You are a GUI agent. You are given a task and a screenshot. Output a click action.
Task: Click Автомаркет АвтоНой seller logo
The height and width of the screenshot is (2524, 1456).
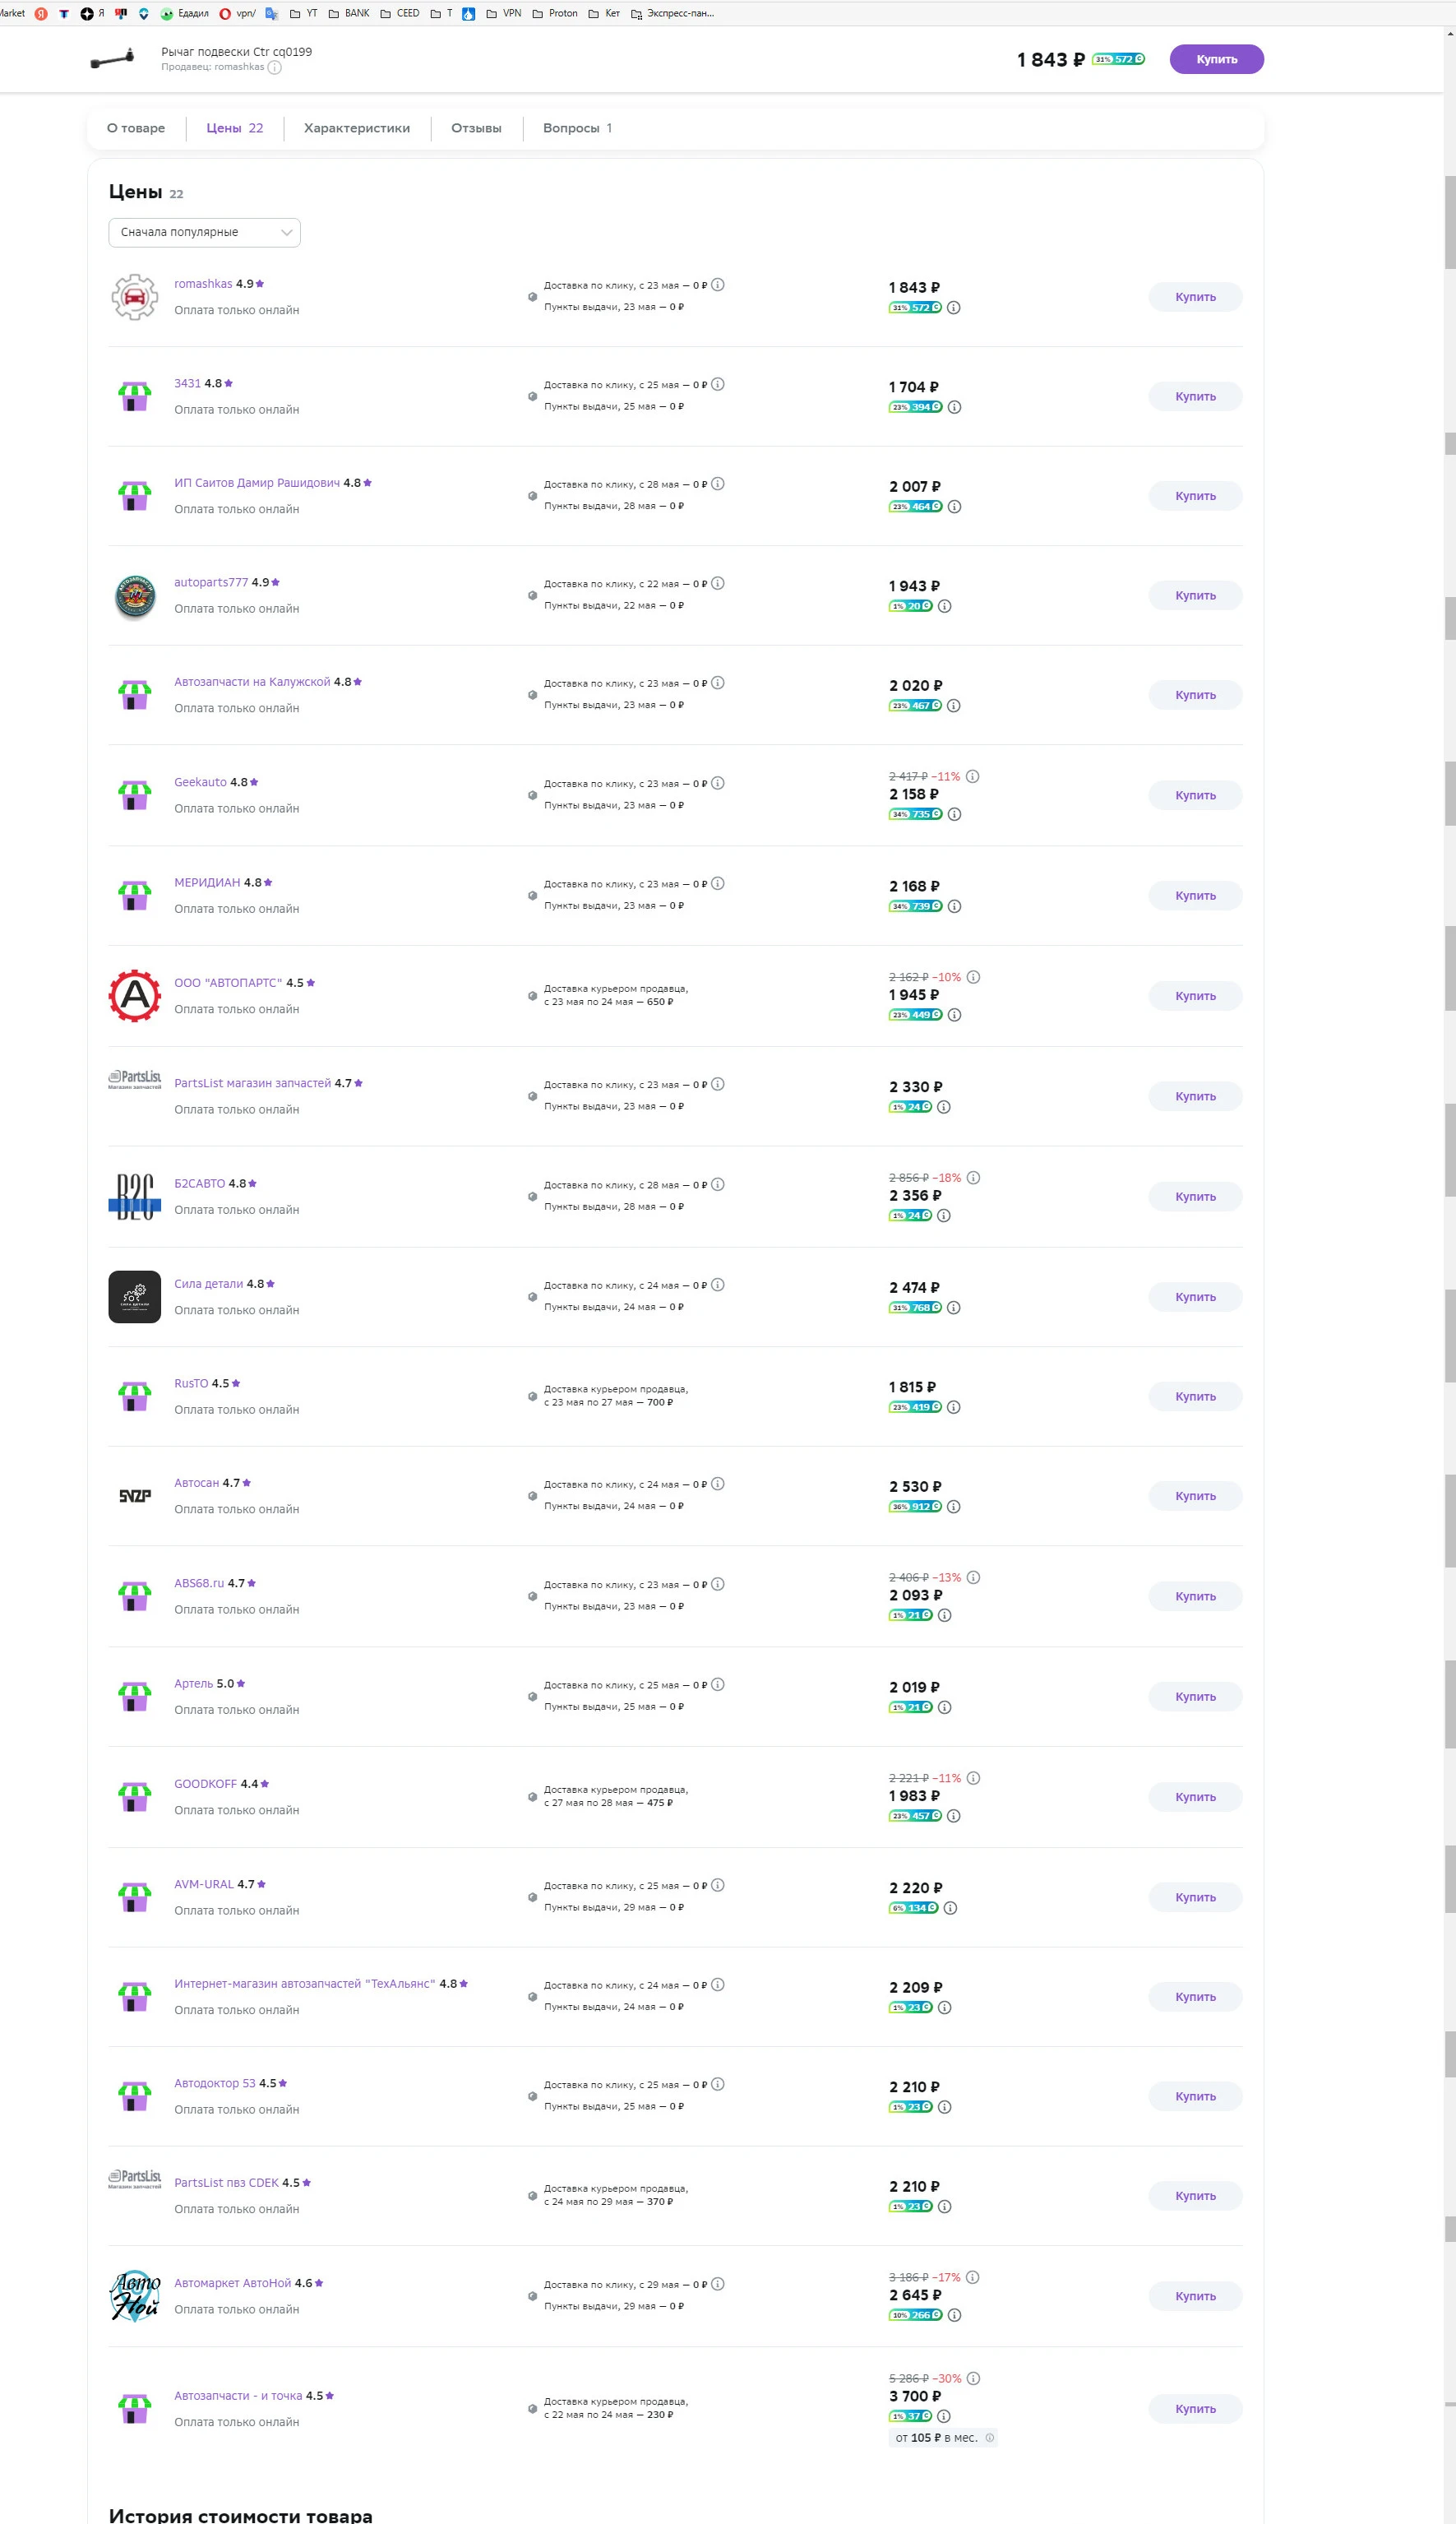click(x=134, y=2296)
